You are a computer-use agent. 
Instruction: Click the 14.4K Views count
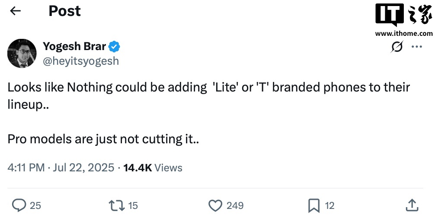pyautogui.click(x=153, y=167)
